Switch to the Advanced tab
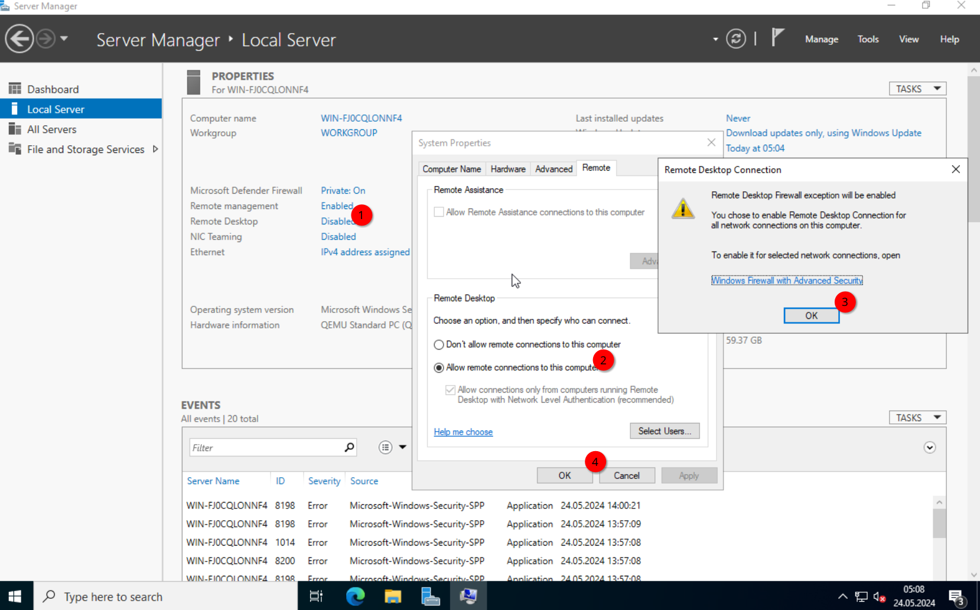 [554, 169]
